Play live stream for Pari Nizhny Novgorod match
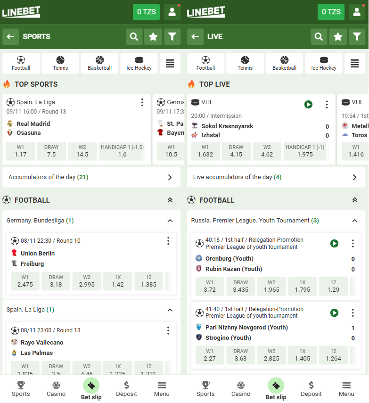 point(334,313)
